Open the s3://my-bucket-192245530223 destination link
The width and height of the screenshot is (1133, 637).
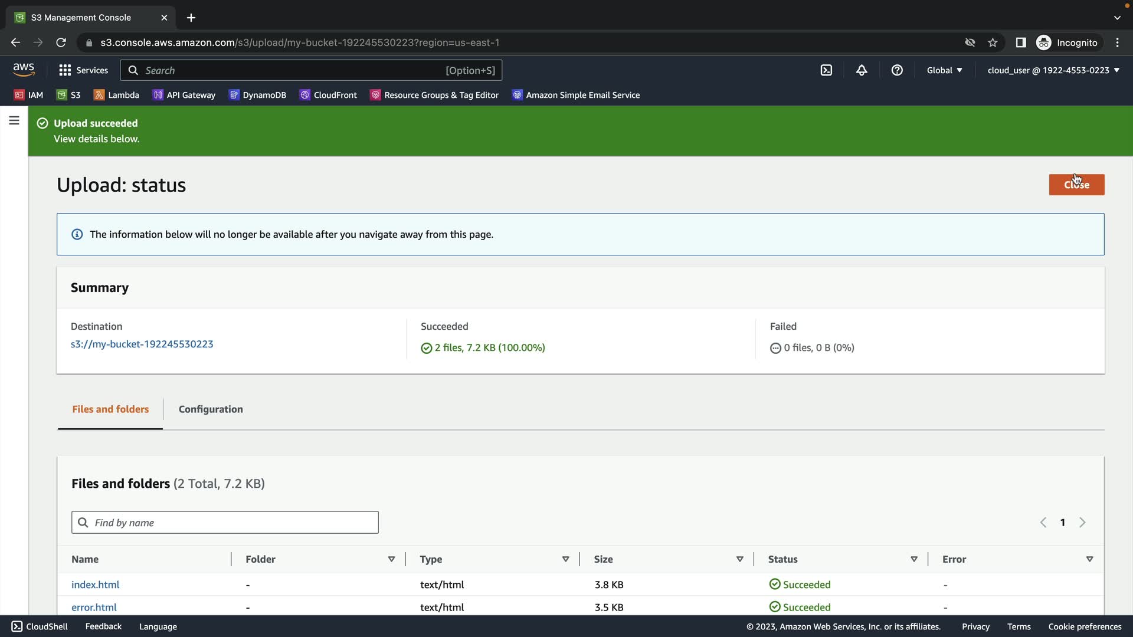click(x=142, y=344)
